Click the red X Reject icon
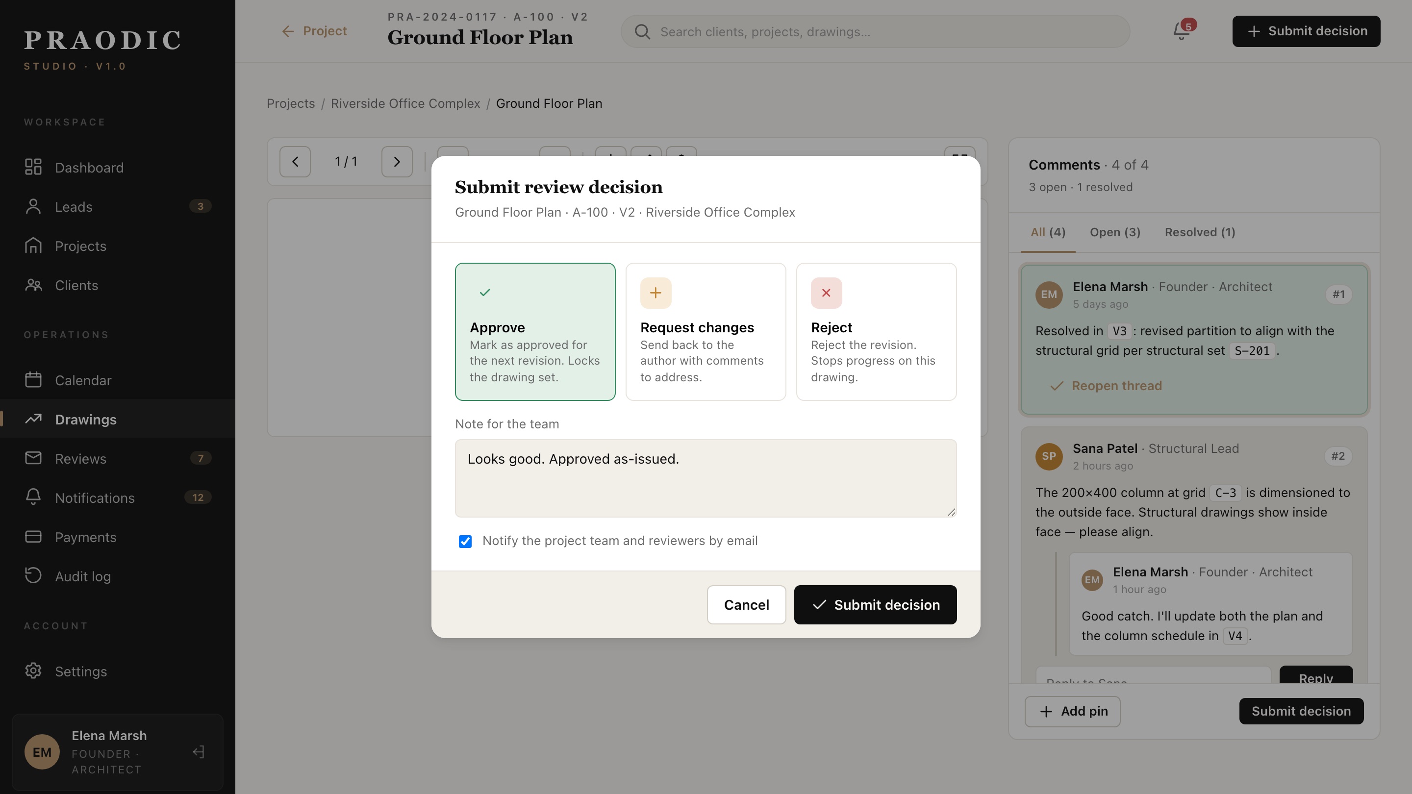Image resolution: width=1412 pixels, height=794 pixels. point(826,293)
